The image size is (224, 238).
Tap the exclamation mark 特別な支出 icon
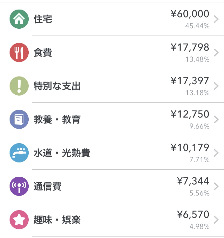coord(19,86)
